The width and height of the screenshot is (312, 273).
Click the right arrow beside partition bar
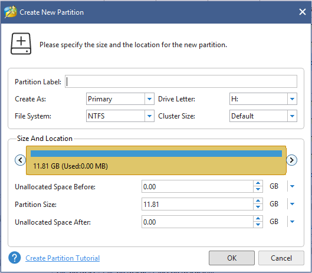292,160
